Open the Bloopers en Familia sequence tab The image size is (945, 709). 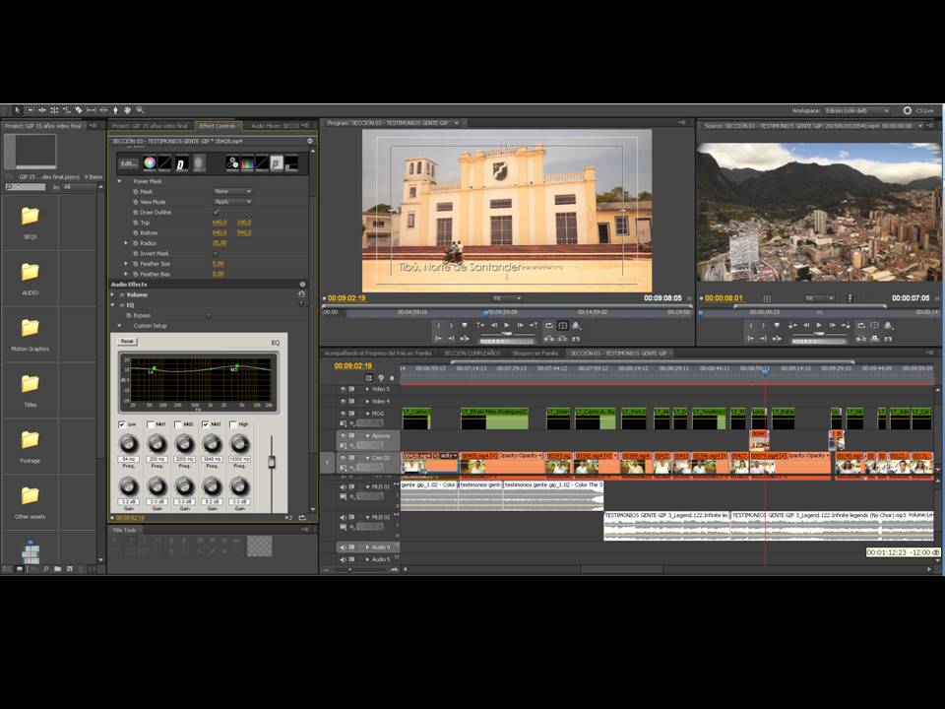[x=535, y=353]
